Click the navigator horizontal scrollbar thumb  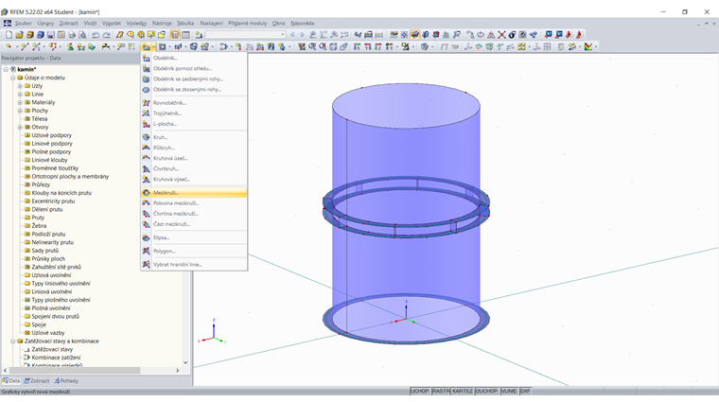75,371
